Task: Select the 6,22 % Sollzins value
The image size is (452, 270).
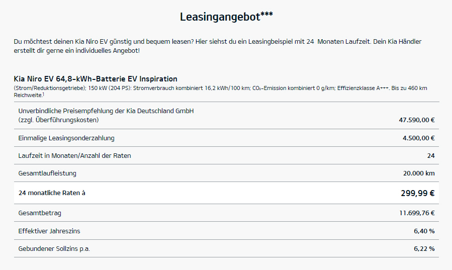Action: coord(424,249)
